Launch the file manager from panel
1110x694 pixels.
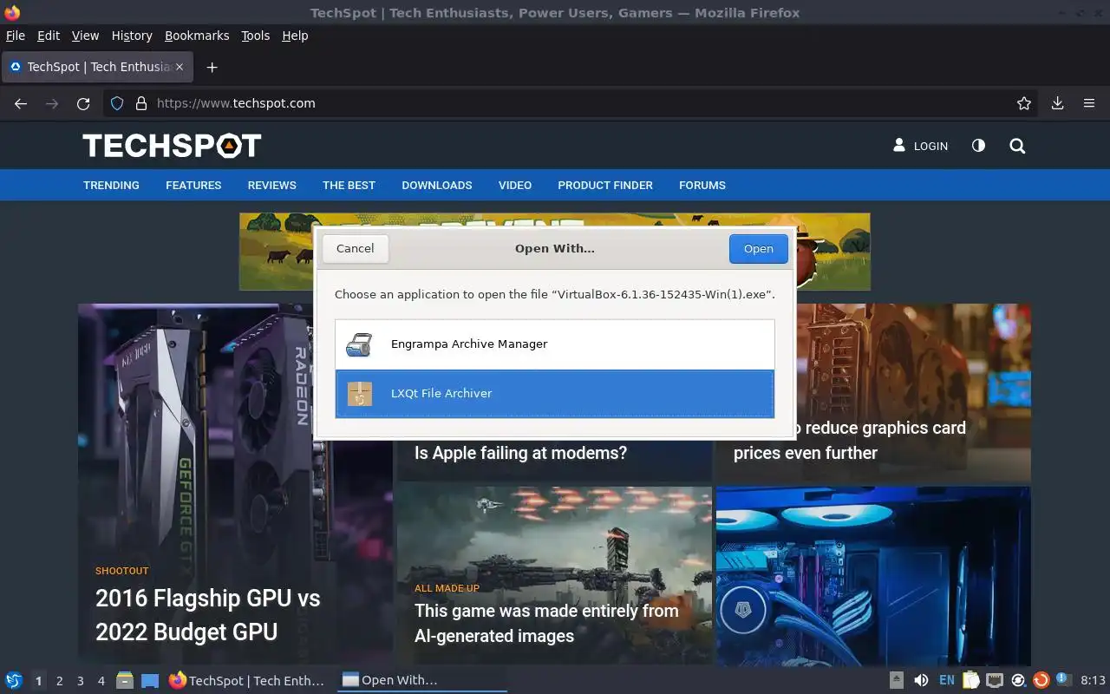pyautogui.click(x=124, y=680)
